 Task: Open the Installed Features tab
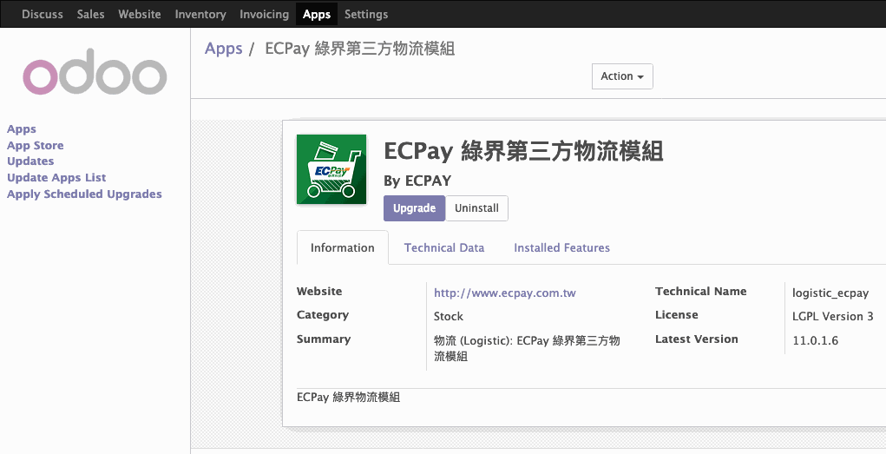[561, 247]
